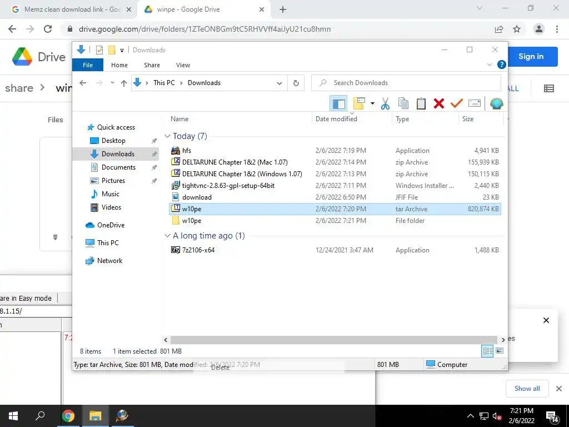569x427 pixels.
Task: Open the notification center icon
Action: [552, 416]
